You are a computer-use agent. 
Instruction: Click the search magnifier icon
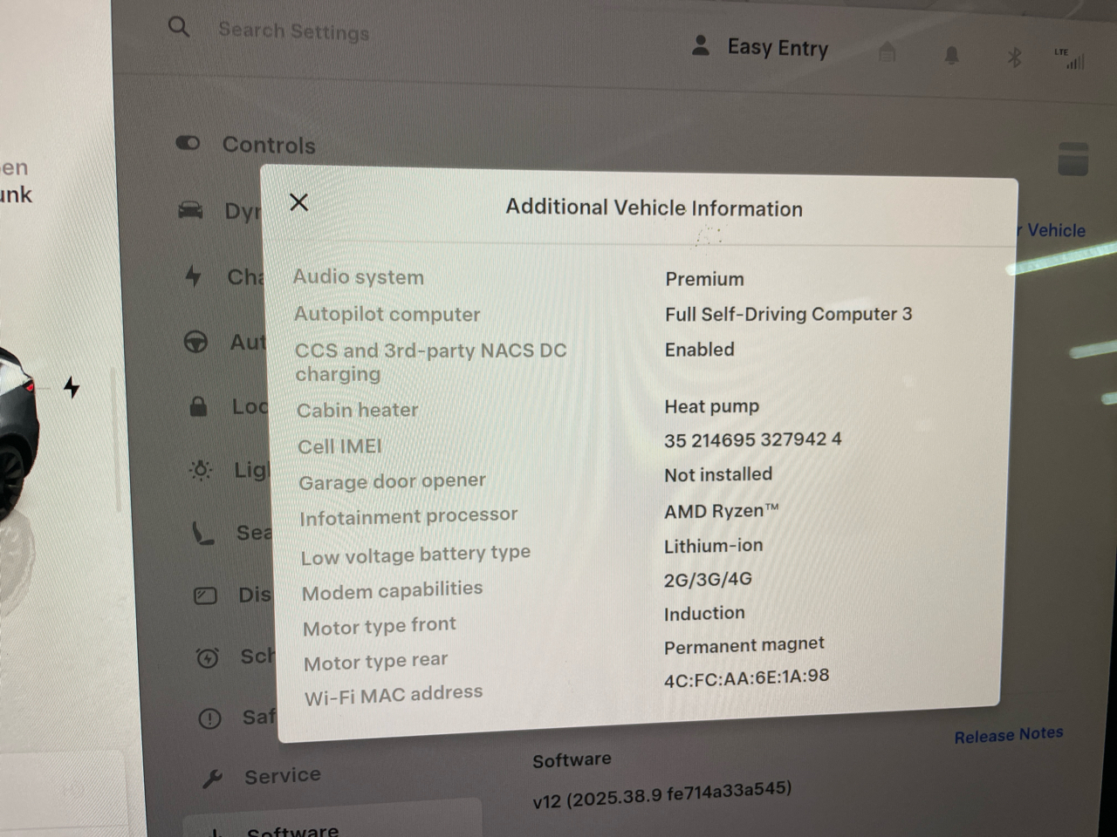(179, 27)
